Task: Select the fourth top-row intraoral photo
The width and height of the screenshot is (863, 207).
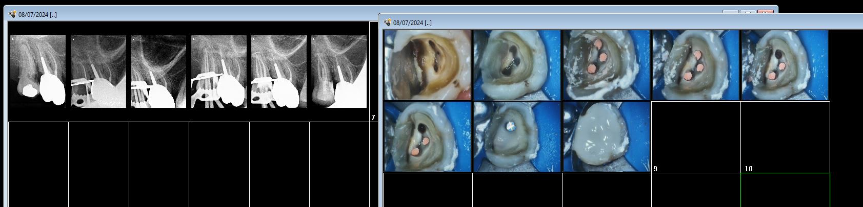Action: (x=695, y=65)
